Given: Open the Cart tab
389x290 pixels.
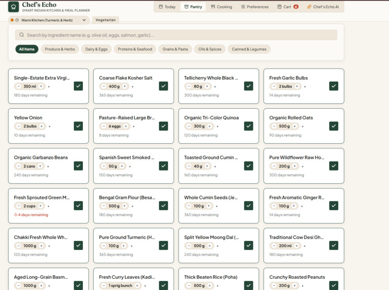Looking at the screenshot, I should point(288,7).
